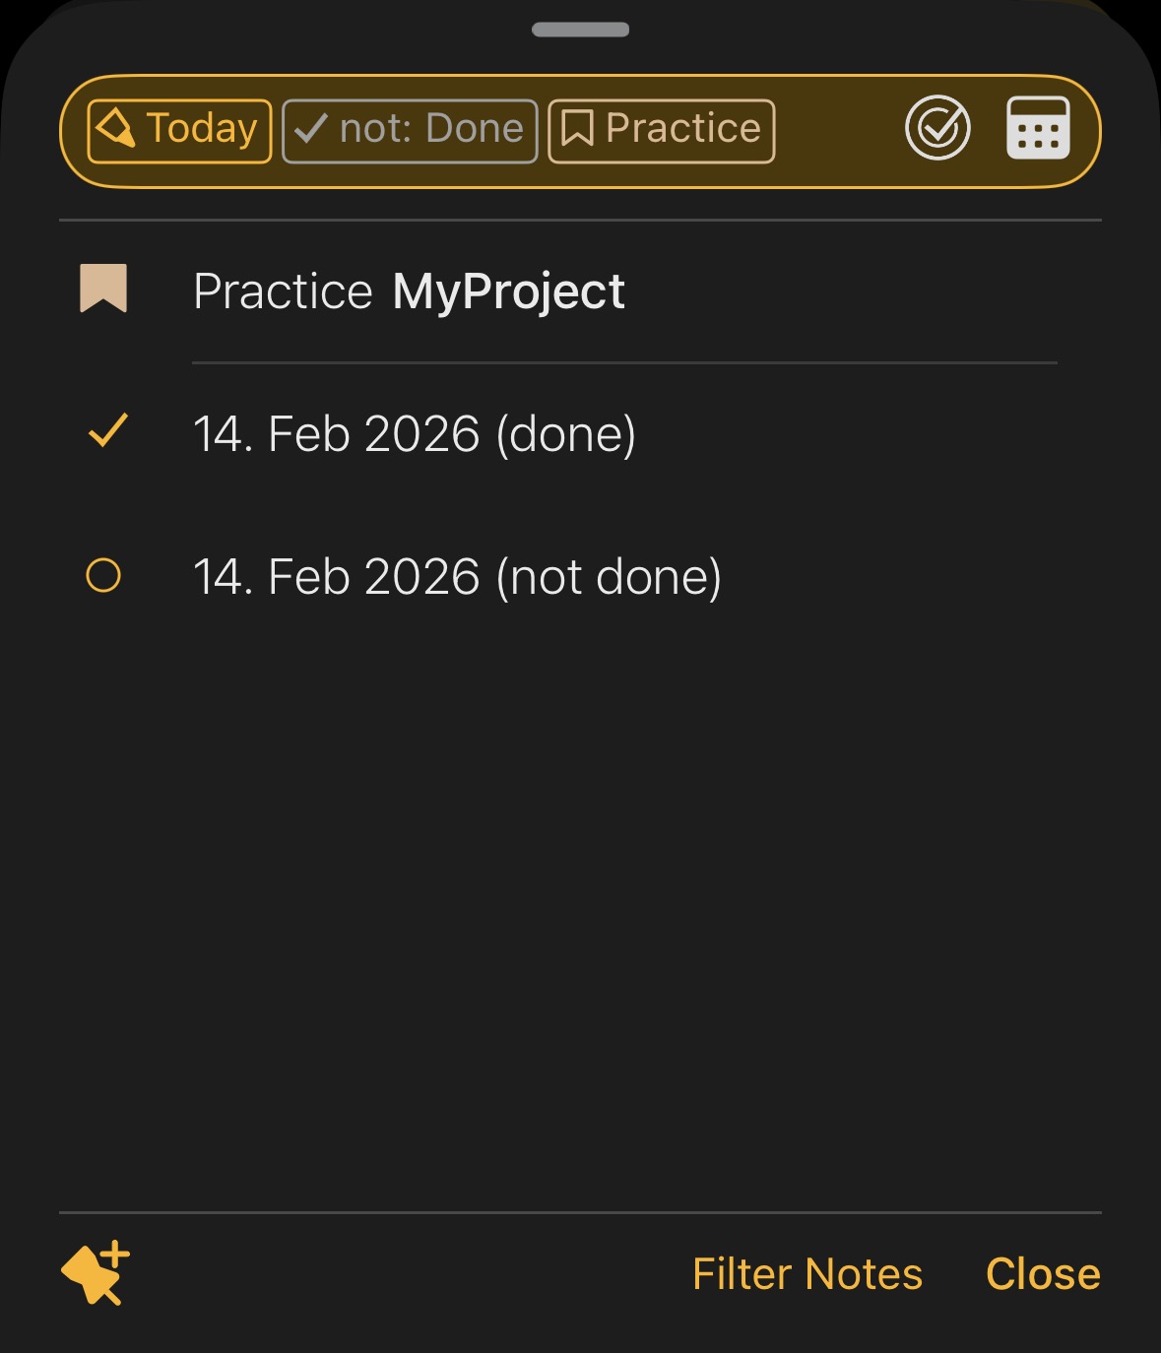Close the filter sheet
The height and width of the screenshot is (1353, 1161).
coord(1042,1274)
